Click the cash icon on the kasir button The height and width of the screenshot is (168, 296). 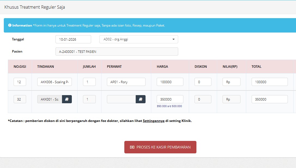pyautogui.click(x=132, y=147)
